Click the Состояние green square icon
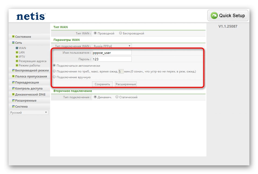Screen dimensions: 258x174 click(13, 36)
